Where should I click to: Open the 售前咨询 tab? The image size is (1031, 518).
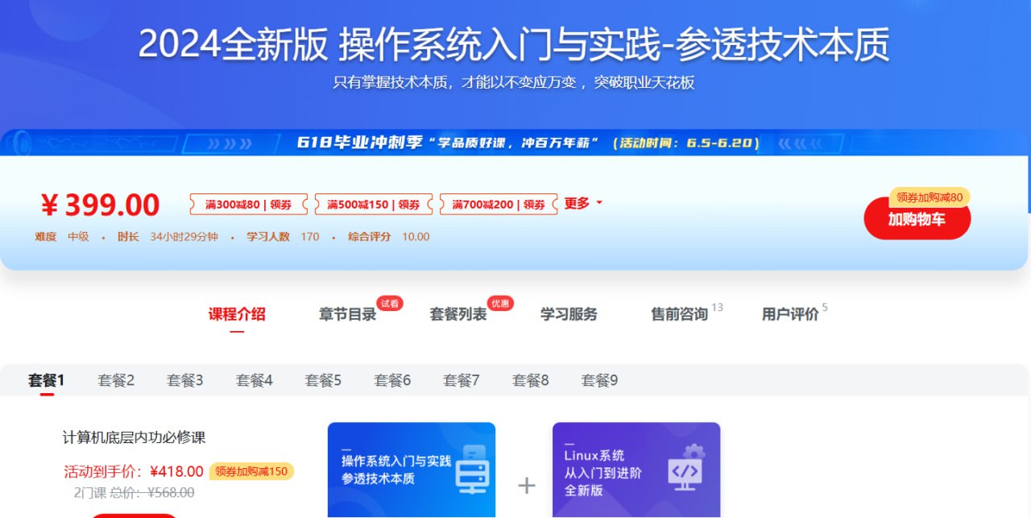679,314
